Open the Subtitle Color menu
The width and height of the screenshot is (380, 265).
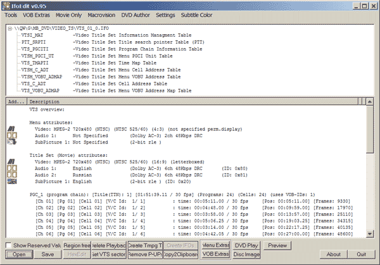pos(196,15)
